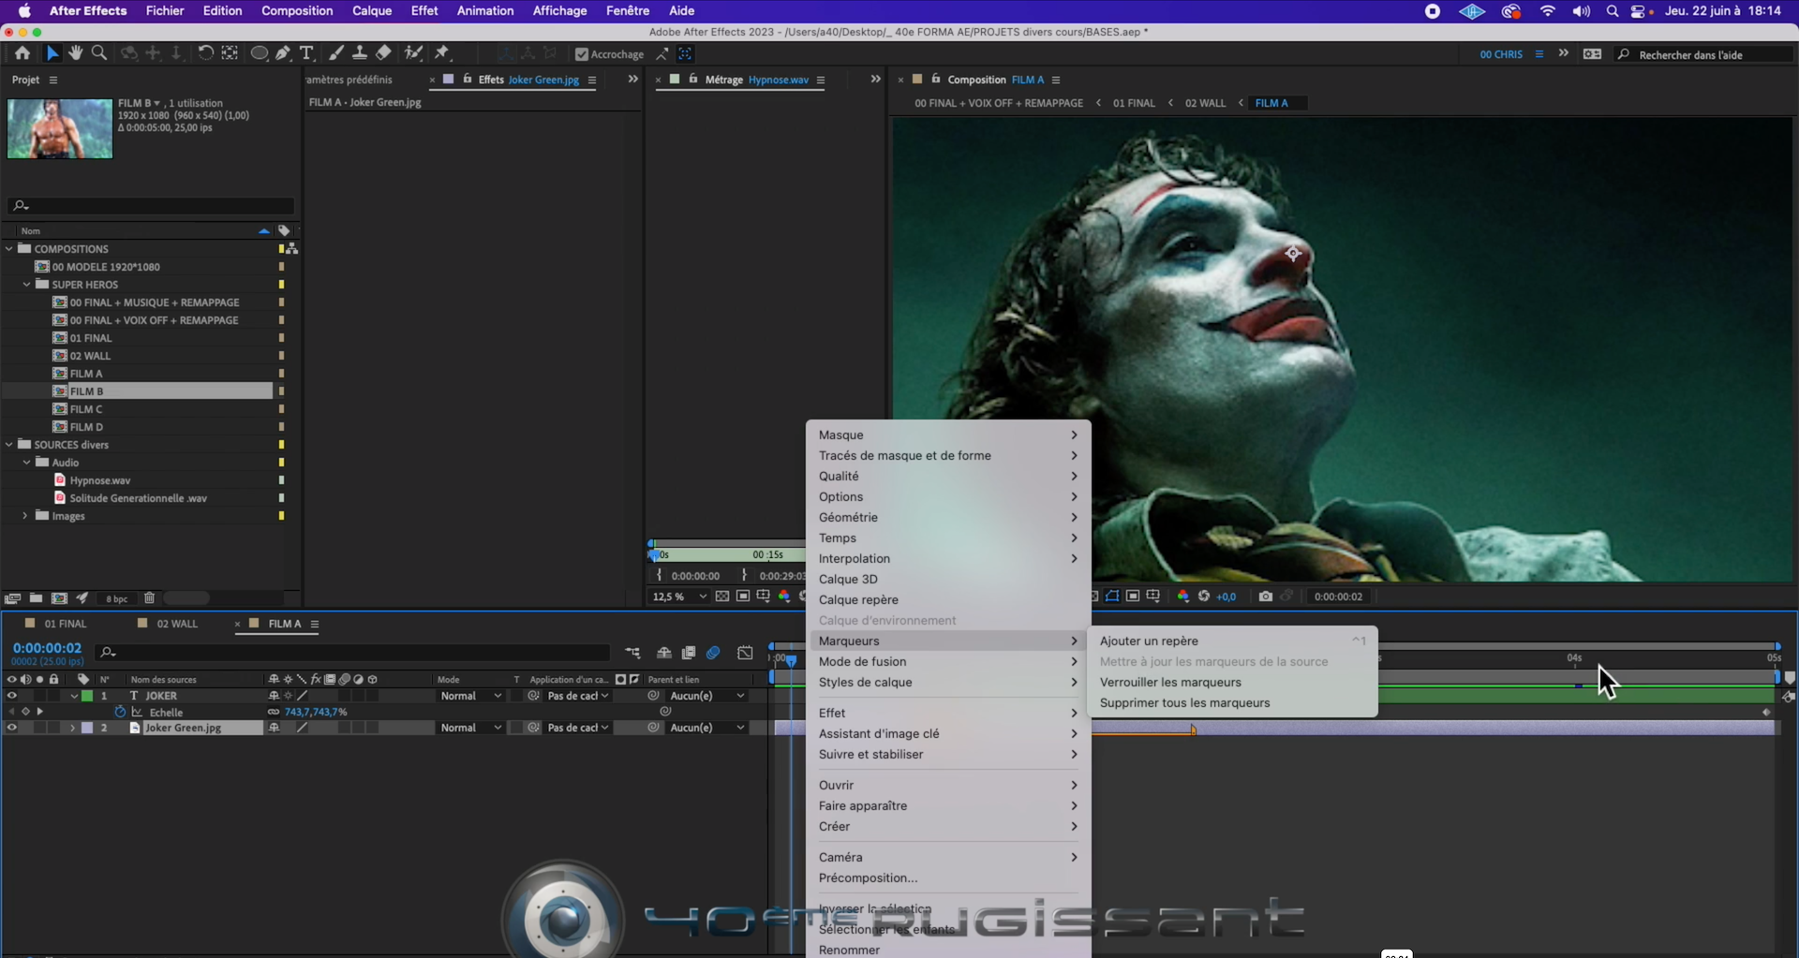This screenshot has height=958, width=1799.
Task: Toggle the mask and shape path visibility button
Action: tap(1112, 597)
